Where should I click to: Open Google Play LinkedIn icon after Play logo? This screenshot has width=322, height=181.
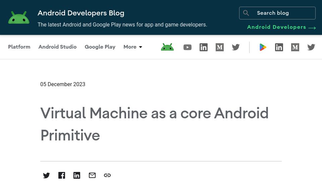click(x=279, y=47)
